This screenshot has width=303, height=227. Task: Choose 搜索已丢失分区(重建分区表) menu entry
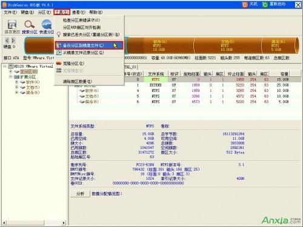[x=89, y=35]
